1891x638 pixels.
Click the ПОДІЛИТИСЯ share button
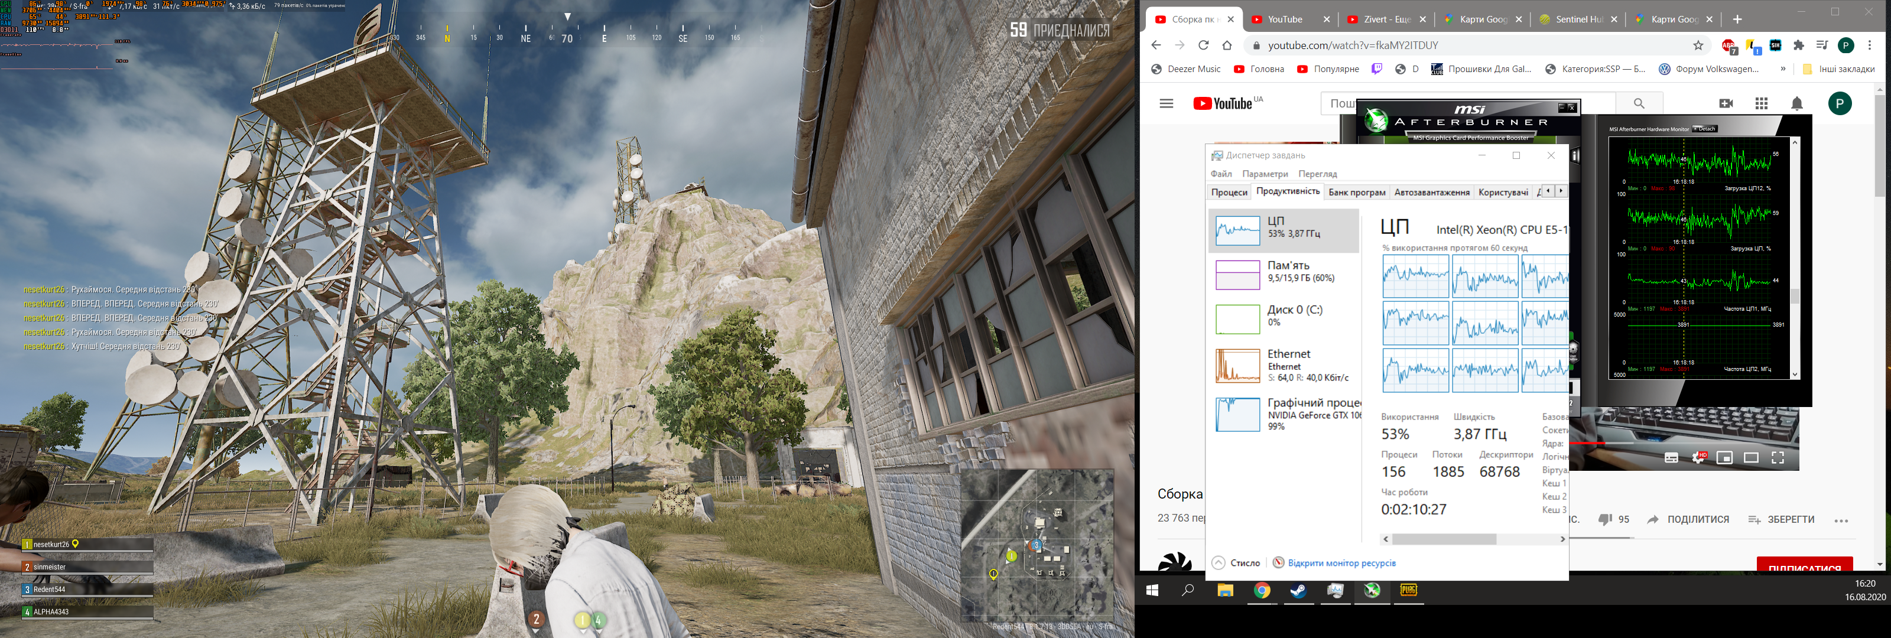click(x=1688, y=519)
